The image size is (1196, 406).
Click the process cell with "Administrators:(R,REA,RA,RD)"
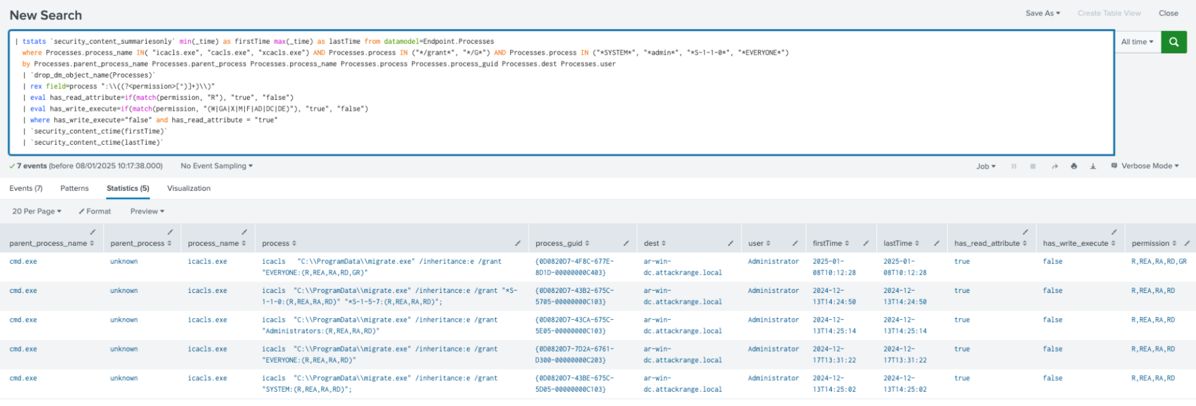click(x=380, y=325)
